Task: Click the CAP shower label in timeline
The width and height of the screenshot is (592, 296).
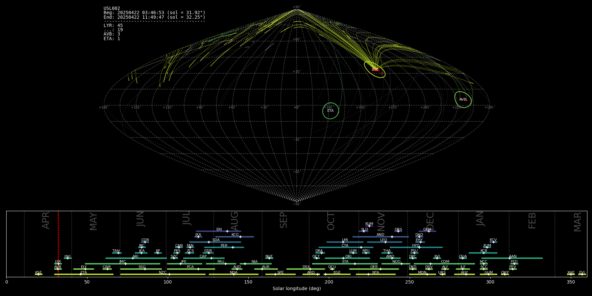Action: [x=203, y=256]
